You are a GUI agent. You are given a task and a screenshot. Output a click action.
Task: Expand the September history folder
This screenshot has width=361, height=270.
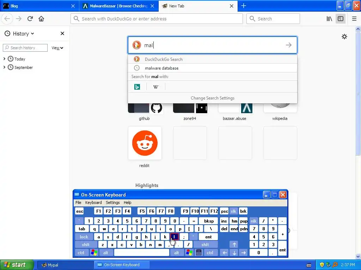point(4,67)
